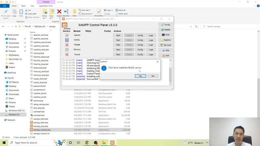The image size is (260, 146).
Task: Open the Application Tools tab
Action: tap(46, 6)
